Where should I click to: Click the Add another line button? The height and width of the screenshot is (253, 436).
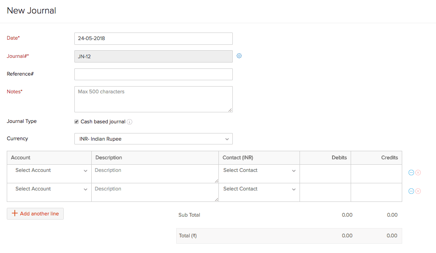point(35,214)
